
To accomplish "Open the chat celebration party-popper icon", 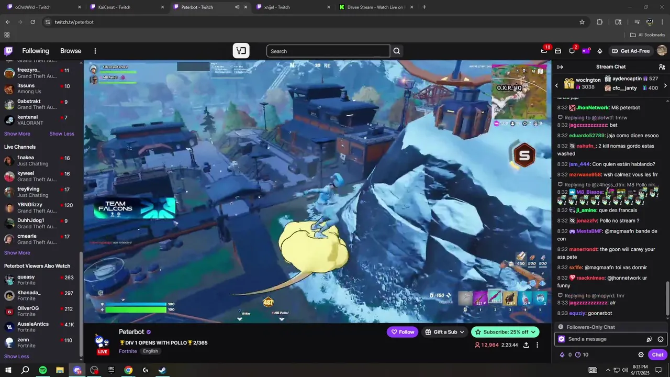I will click(650, 339).
